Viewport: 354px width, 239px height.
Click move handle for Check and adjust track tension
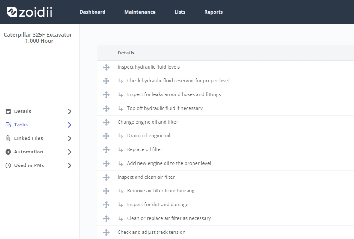106,232
